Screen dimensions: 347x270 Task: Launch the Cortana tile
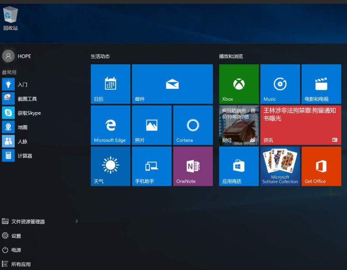pos(192,125)
